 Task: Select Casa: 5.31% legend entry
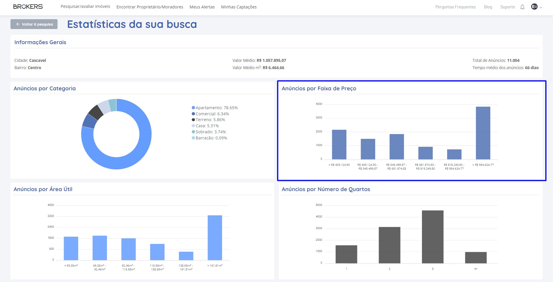[x=205, y=126]
